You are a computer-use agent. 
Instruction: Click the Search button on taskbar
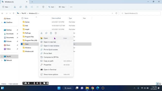click(68, 88)
